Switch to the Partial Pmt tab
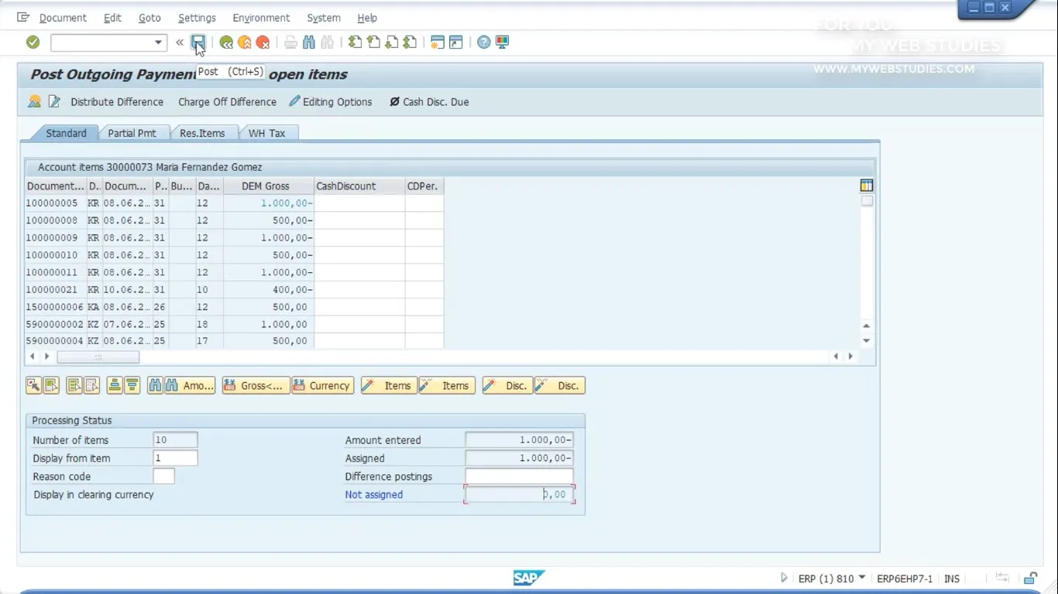 (x=132, y=133)
